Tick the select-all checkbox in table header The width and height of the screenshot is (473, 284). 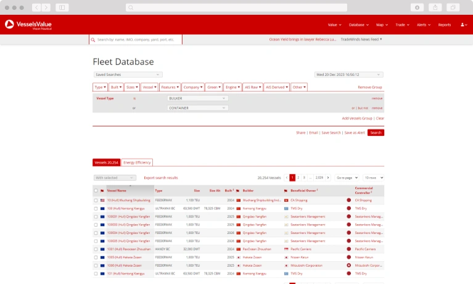click(96, 191)
